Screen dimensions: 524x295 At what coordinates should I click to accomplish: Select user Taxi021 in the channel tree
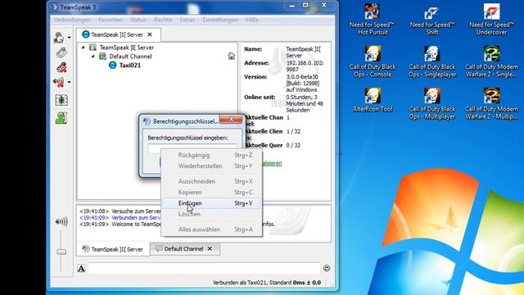click(x=130, y=66)
